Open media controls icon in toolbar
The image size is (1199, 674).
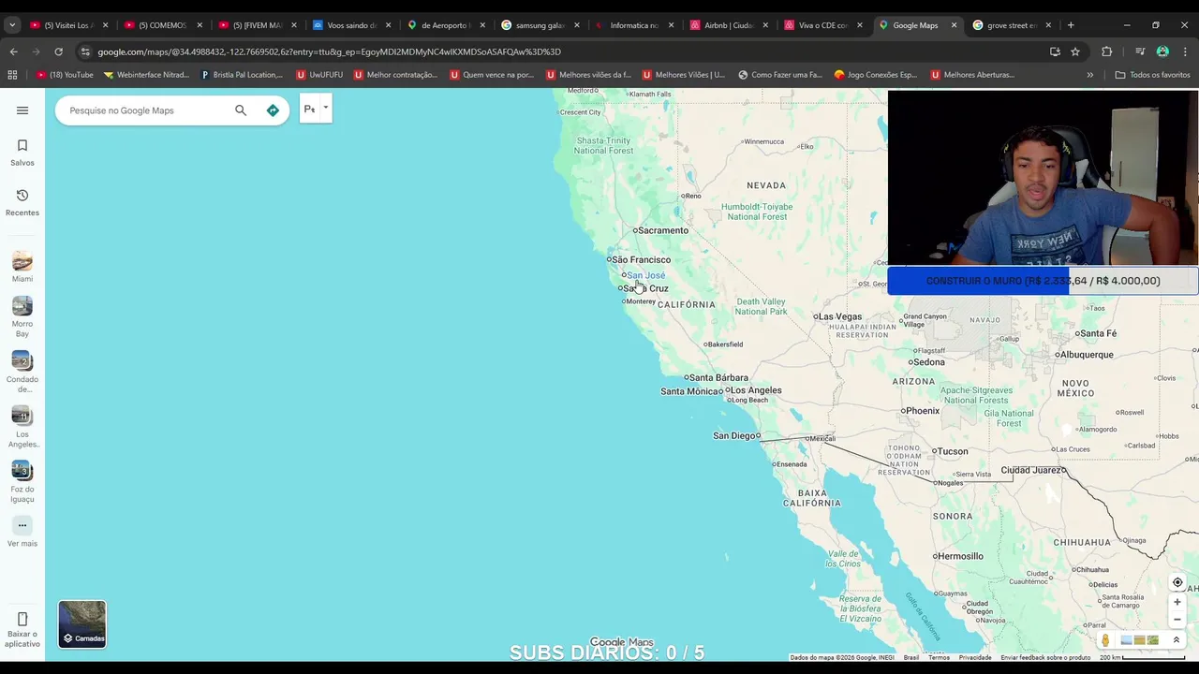click(1139, 51)
